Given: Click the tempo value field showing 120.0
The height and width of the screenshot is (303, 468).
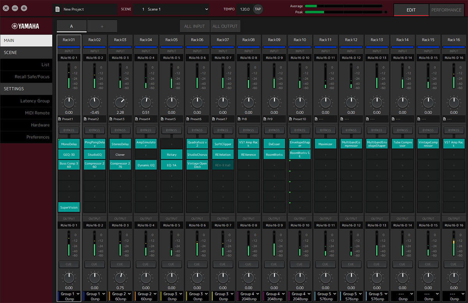Looking at the screenshot, I should [245, 9].
